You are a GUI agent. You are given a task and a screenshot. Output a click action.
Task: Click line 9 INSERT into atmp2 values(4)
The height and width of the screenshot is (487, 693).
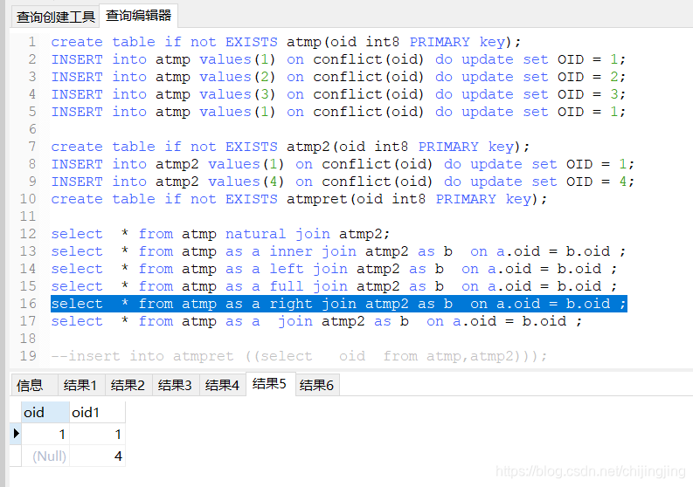pos(343,182)
